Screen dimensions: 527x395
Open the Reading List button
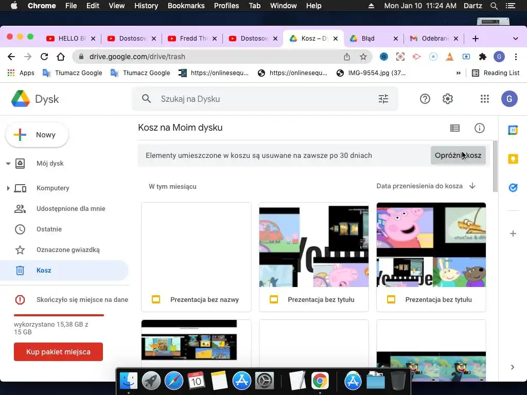[496, 73]
